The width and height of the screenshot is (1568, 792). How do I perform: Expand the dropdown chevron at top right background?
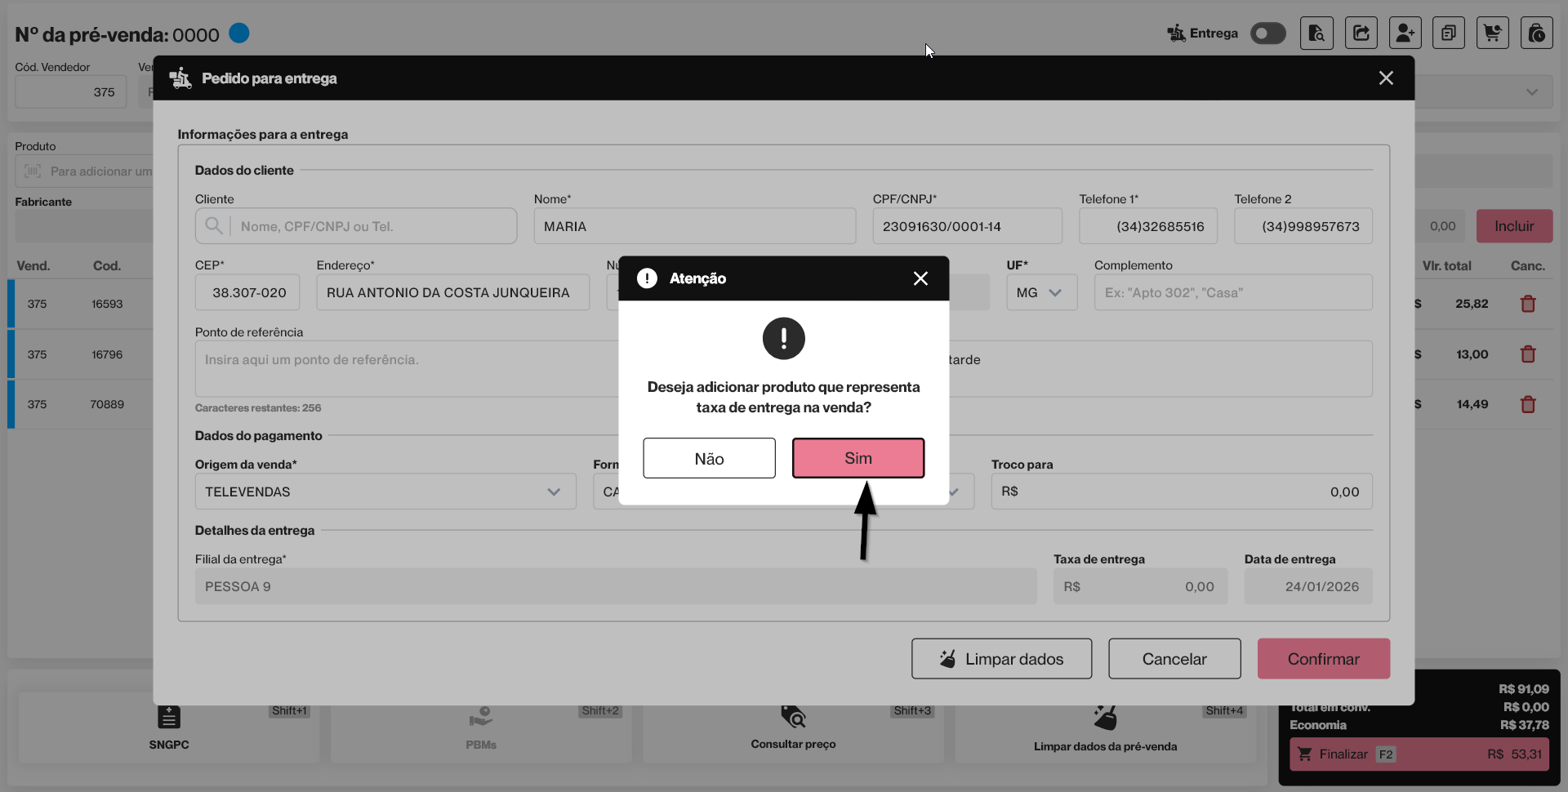coord(1532,92)
